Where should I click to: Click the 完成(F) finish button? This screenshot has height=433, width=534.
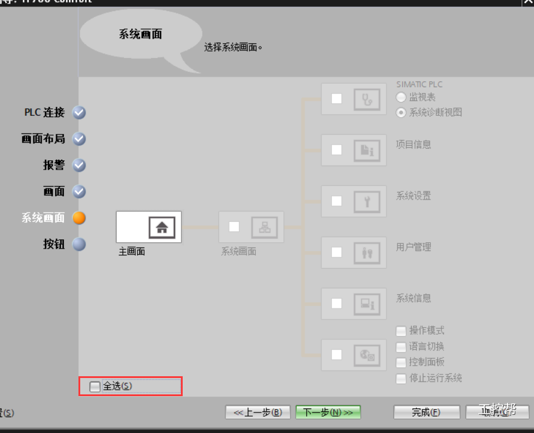click(426, 413)
